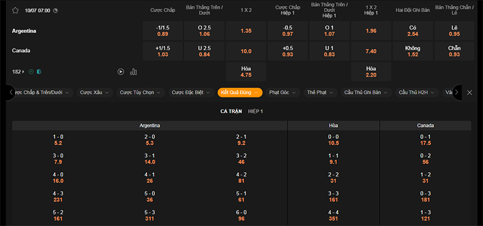Bet first-half handicap -0.5 at 0.97
Viewport: 483px width, 226px height.
pyautogui.click(x=288, y=31)
